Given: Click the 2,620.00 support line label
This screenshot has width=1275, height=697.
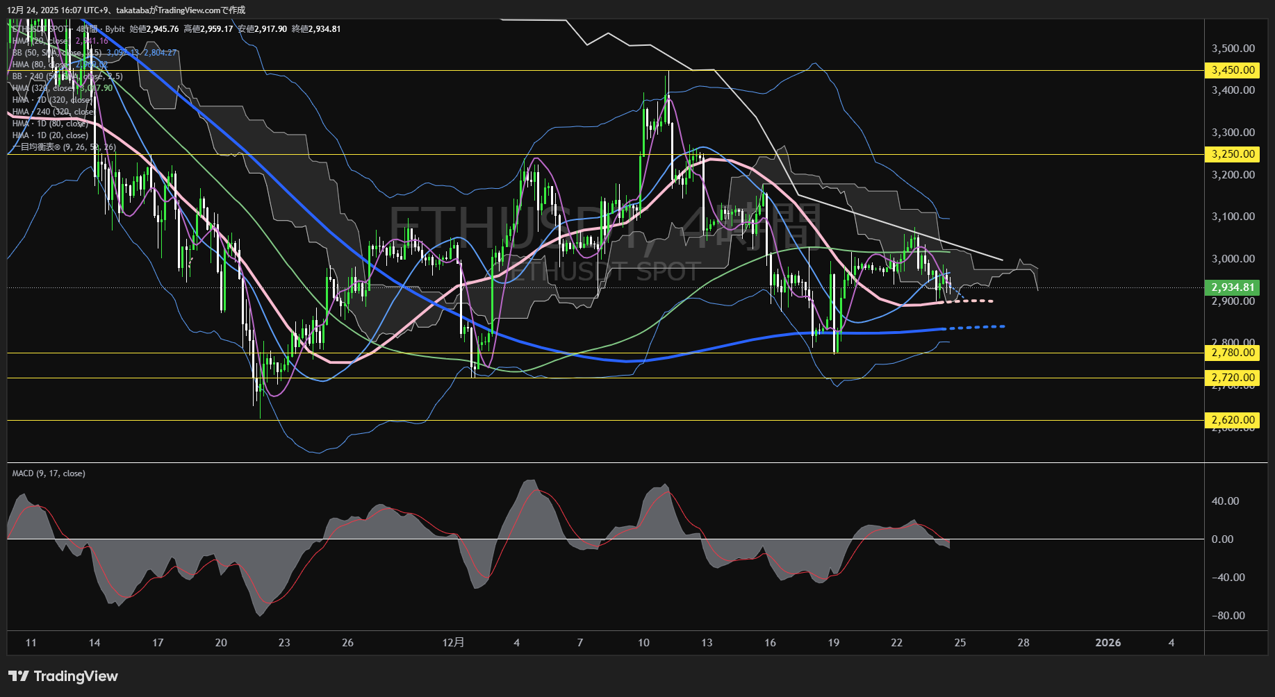Looking at the screenshot, I should click(1233, 420).
